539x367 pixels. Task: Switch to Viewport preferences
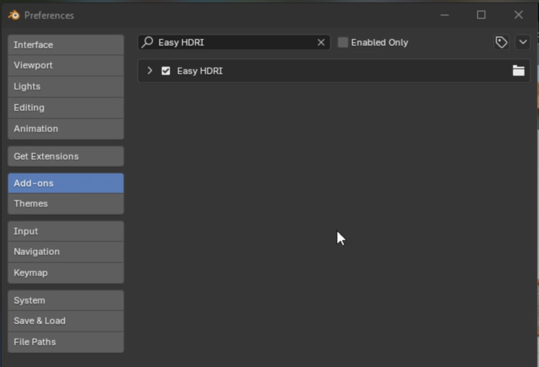(66, 65)
